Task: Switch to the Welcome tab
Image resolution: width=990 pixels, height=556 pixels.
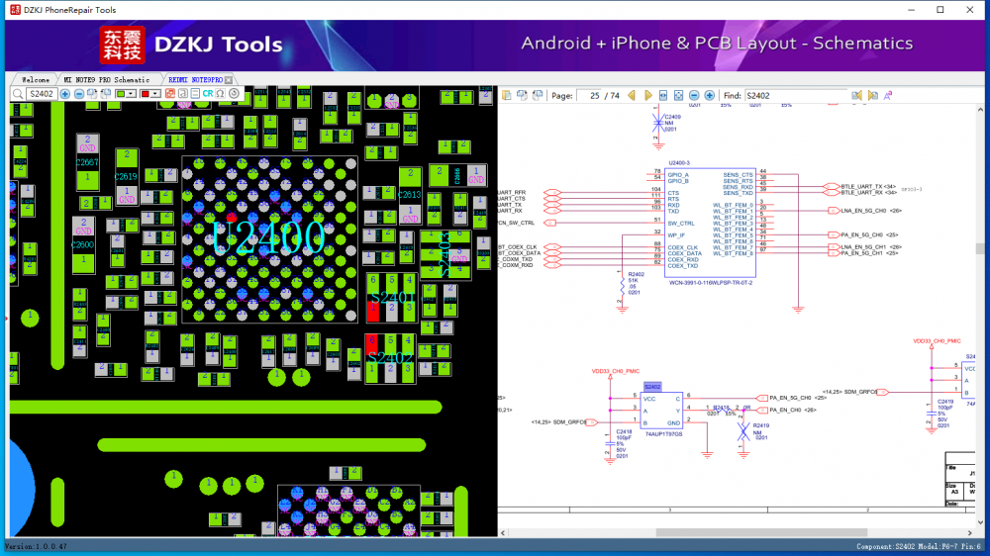Action: point(36,80)
